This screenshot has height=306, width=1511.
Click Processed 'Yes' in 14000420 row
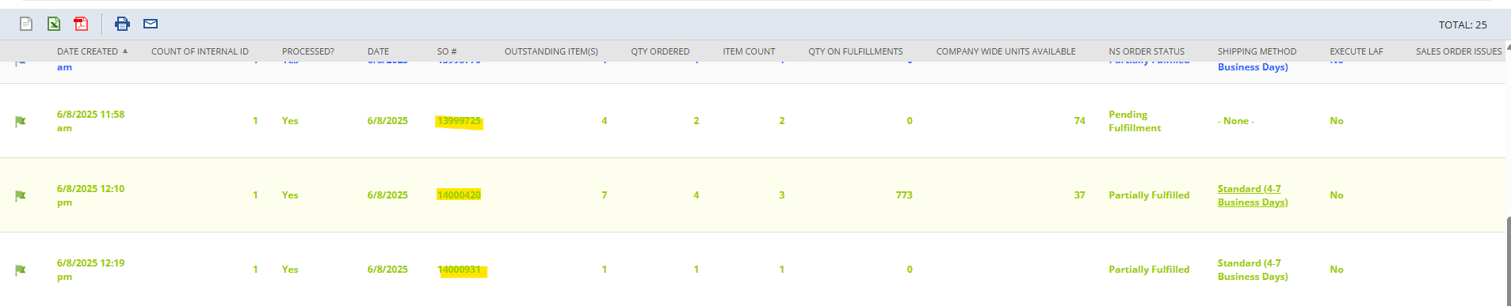[290, 195]
